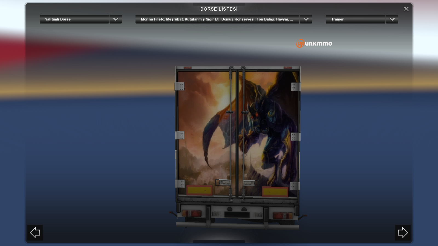Show the next trailer with right arrow
438x246 pixels.
click(403, 233)
